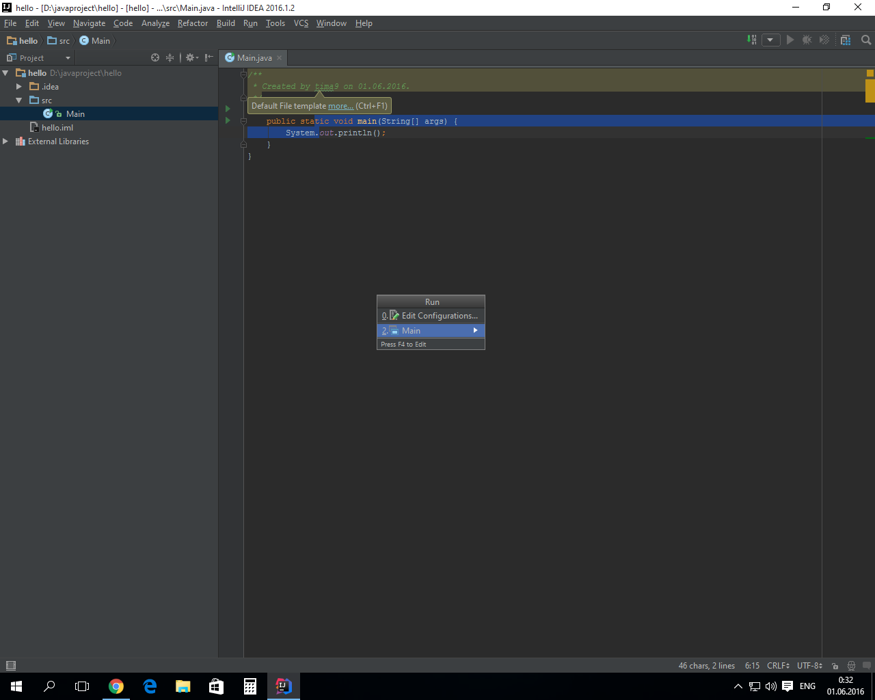Viewport: 875px width, 700px height.
Task: Select Main in the Run popup
Action: 431,331
